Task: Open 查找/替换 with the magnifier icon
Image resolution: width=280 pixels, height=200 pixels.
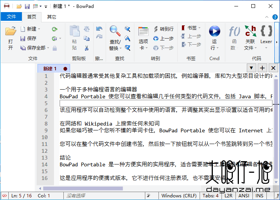Action: pyautogui.click(x=115, y=31)
